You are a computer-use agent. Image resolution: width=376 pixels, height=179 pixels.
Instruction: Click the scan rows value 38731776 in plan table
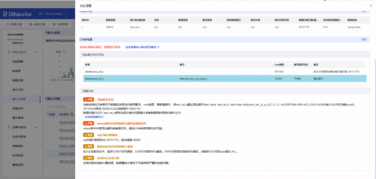coord(304,27)
